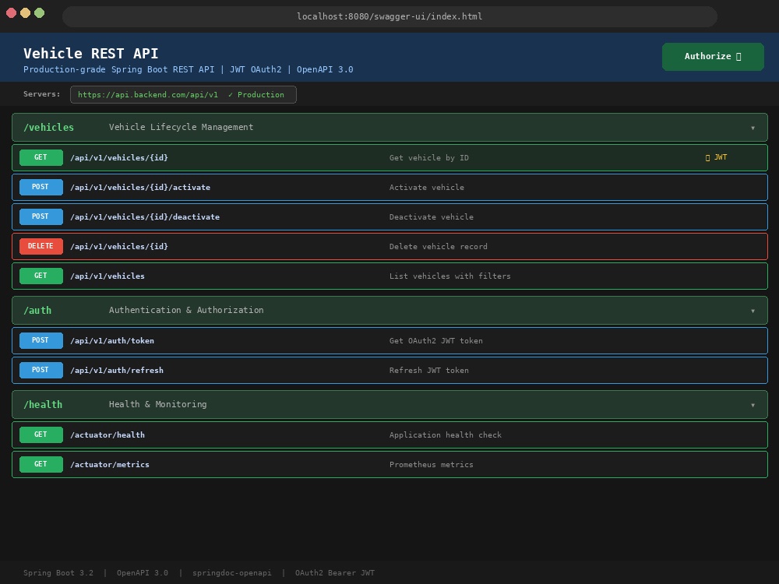The image size is (779, 584).
Task: Click GET badge for List vehicles
Action: point(41,276)
